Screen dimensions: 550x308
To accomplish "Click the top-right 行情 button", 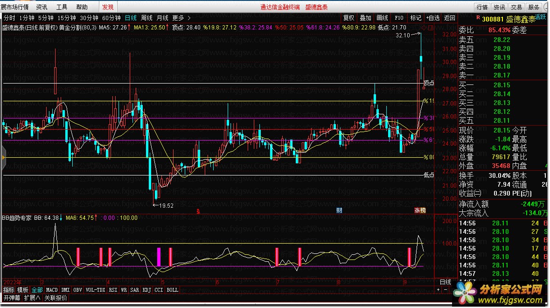I will click(x=482, y=7).
